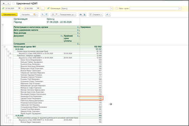Click the highlighted -120 amount cell
Viewport: 189px width, 126px height.
91,98
